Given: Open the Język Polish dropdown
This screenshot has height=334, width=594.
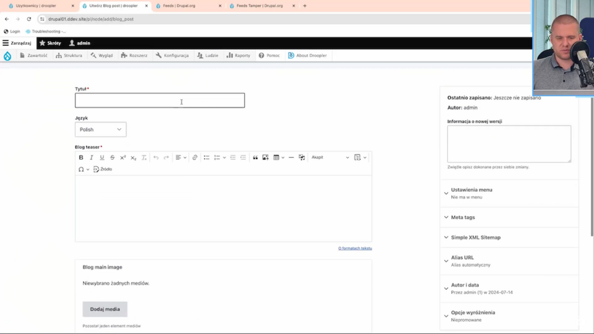Looking at the screenshot, I should point(100,129).
